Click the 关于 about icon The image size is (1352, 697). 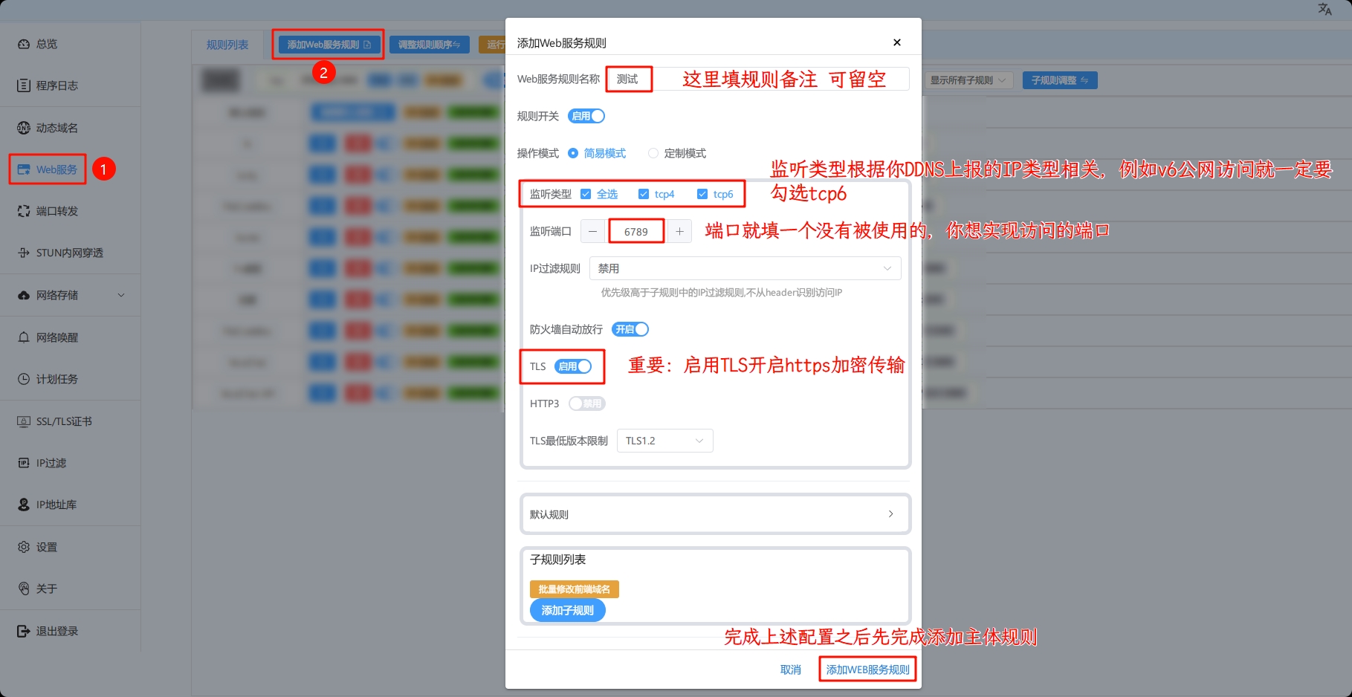(x=24, y=589)
